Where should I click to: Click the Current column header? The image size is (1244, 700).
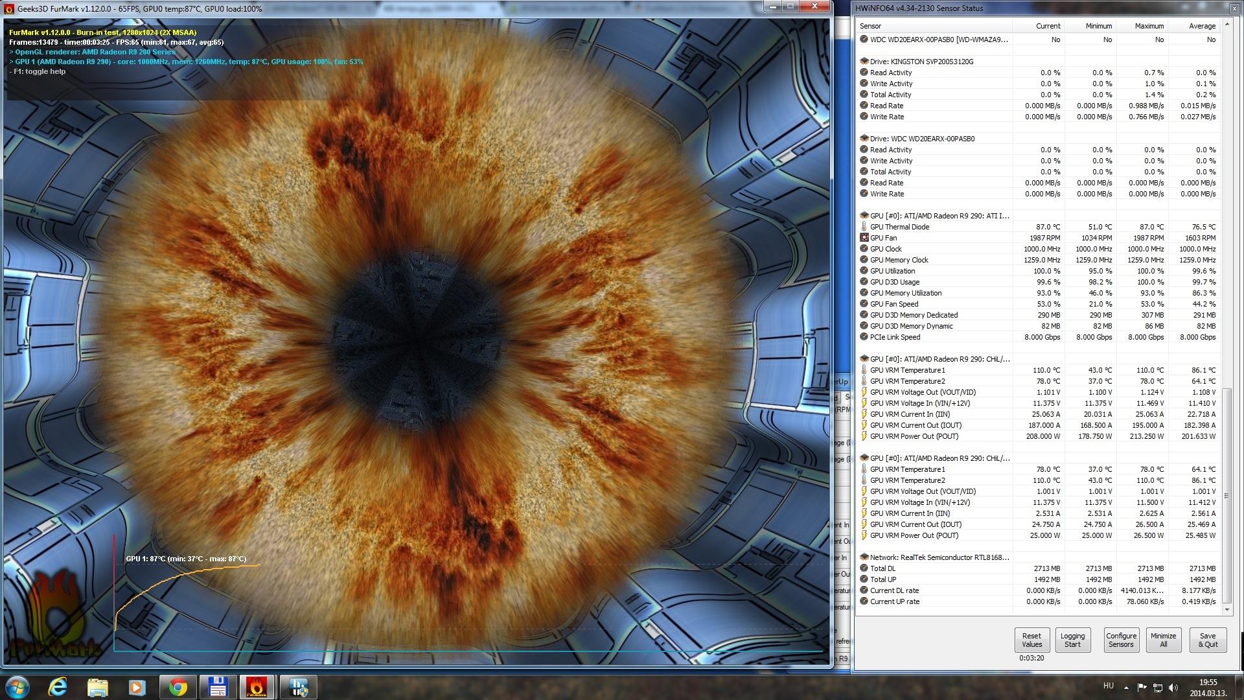(1038, 26)
